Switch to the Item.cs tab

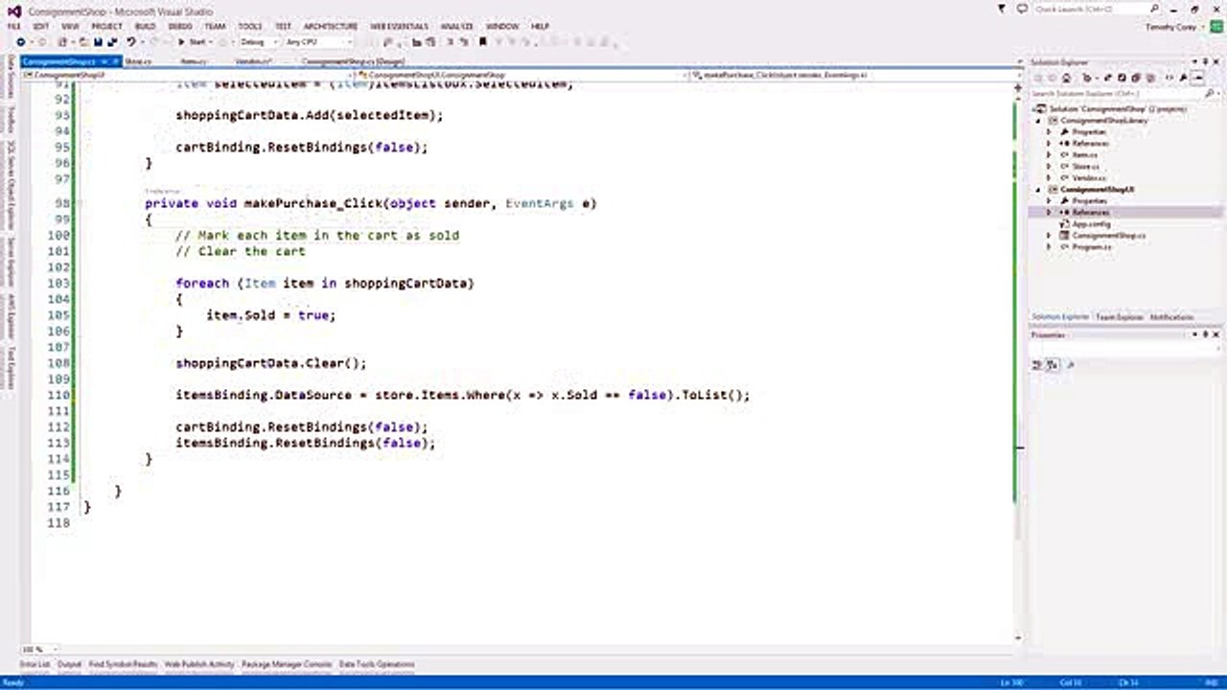click(x=194, y=61)
